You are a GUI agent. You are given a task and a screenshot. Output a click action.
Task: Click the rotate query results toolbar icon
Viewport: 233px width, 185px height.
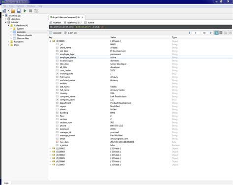(36, 11)
